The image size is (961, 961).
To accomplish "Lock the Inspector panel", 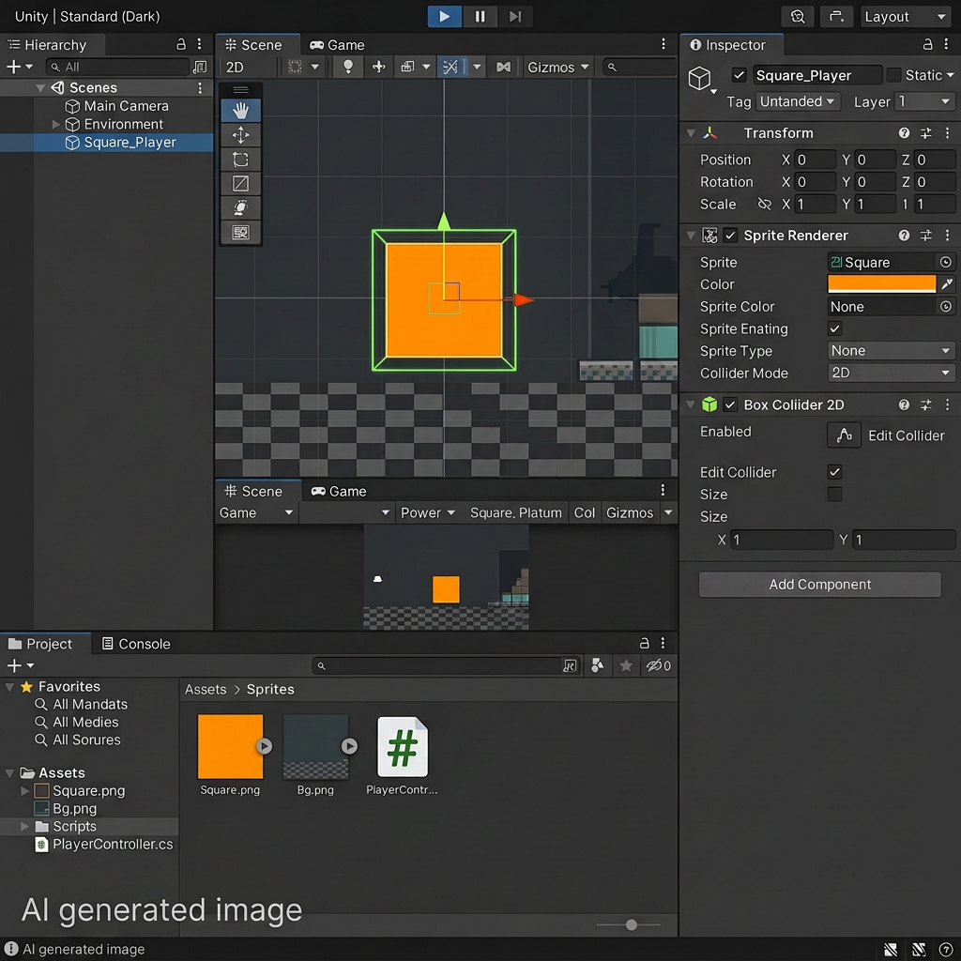I will [x=927, y=44].
